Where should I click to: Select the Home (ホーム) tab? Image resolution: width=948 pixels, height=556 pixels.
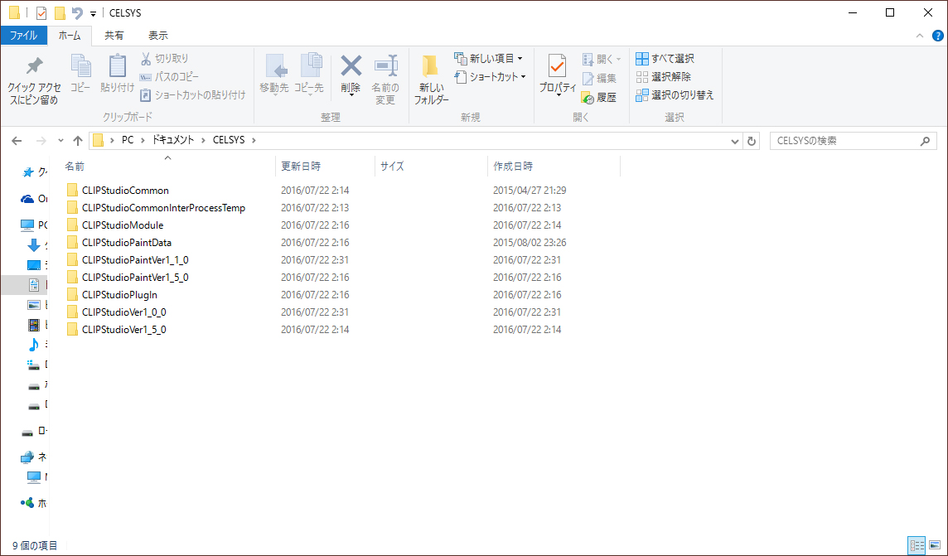point(70,36)
